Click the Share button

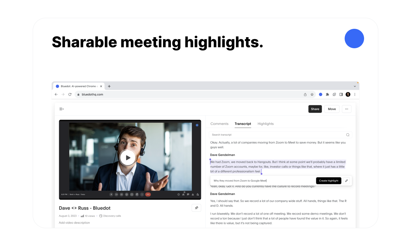point(315,109)
